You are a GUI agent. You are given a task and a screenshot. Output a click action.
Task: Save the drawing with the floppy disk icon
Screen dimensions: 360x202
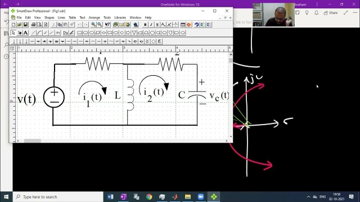(25, 25)
